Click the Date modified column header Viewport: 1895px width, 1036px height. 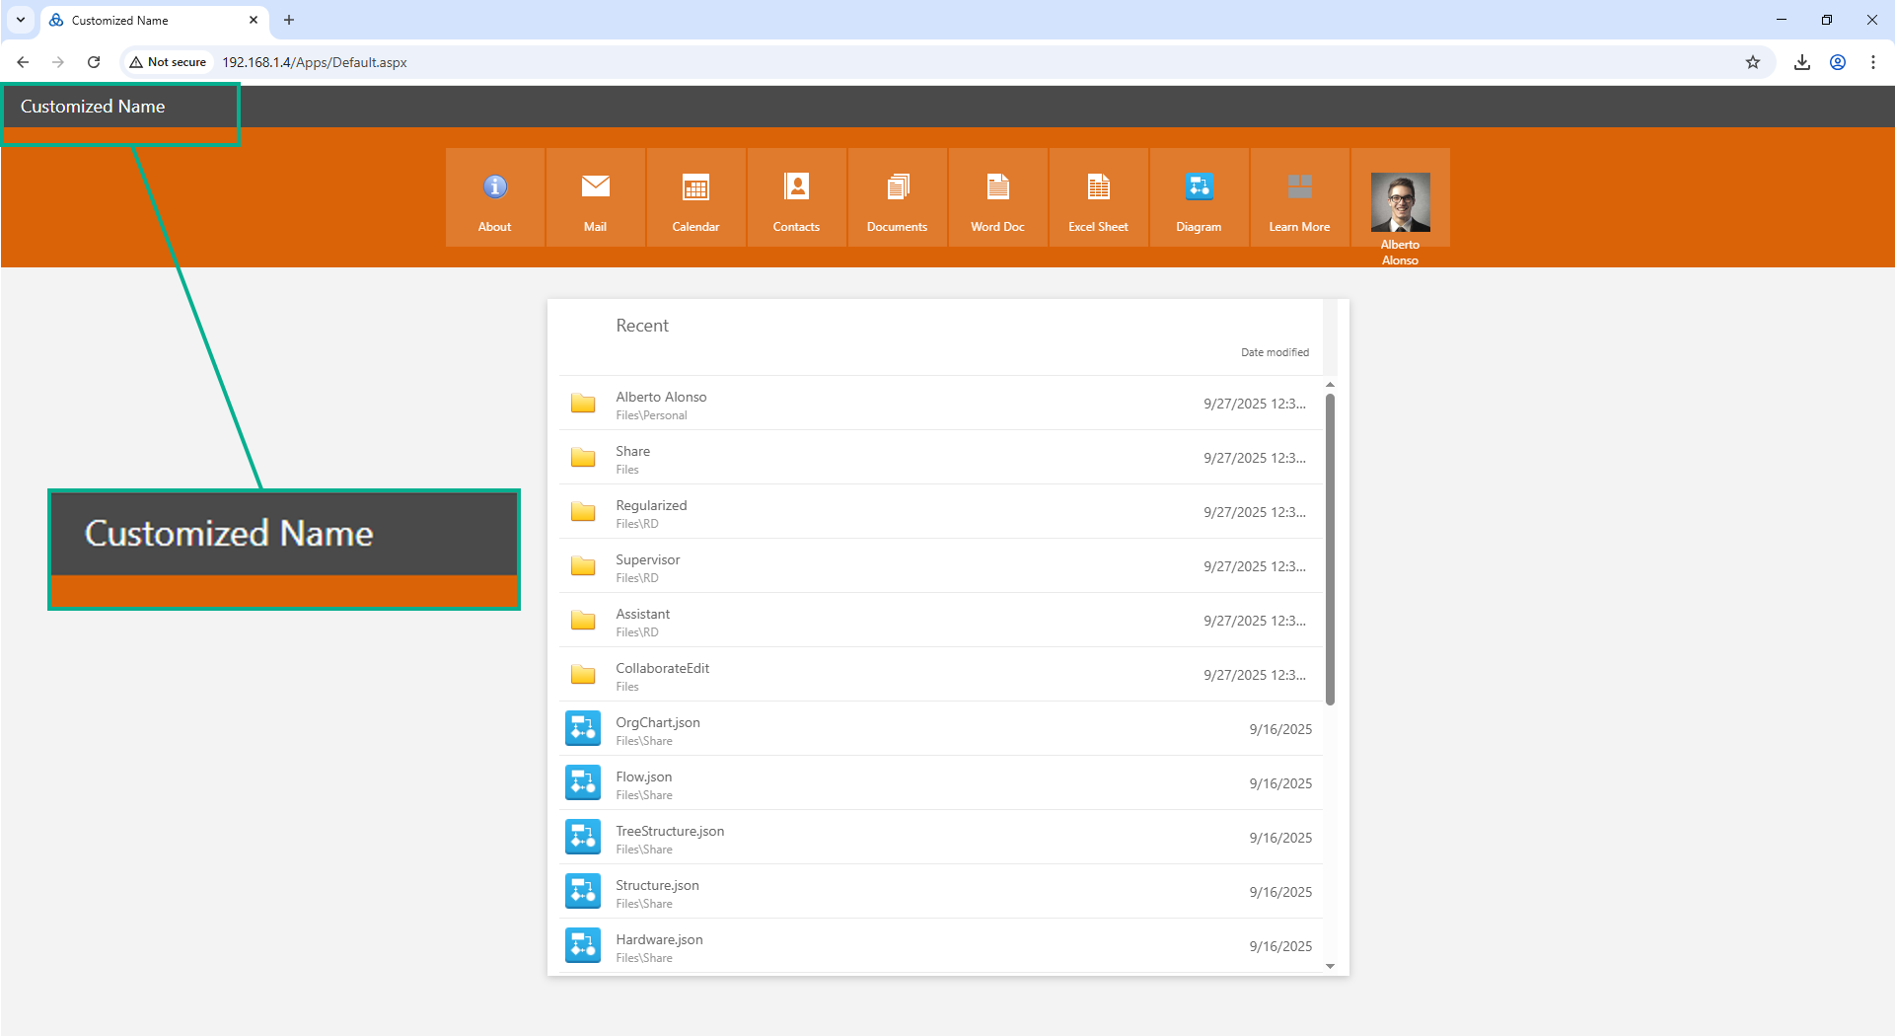1275,352
